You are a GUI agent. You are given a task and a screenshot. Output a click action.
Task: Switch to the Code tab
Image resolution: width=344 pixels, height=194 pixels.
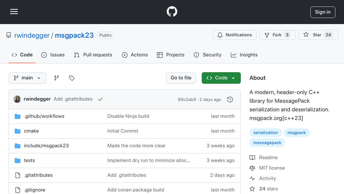(22, 55)
